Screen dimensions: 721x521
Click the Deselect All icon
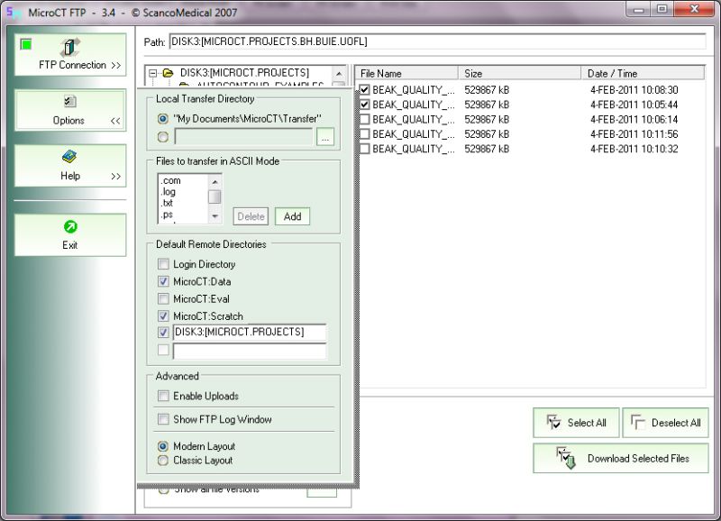tap(638, 422)
